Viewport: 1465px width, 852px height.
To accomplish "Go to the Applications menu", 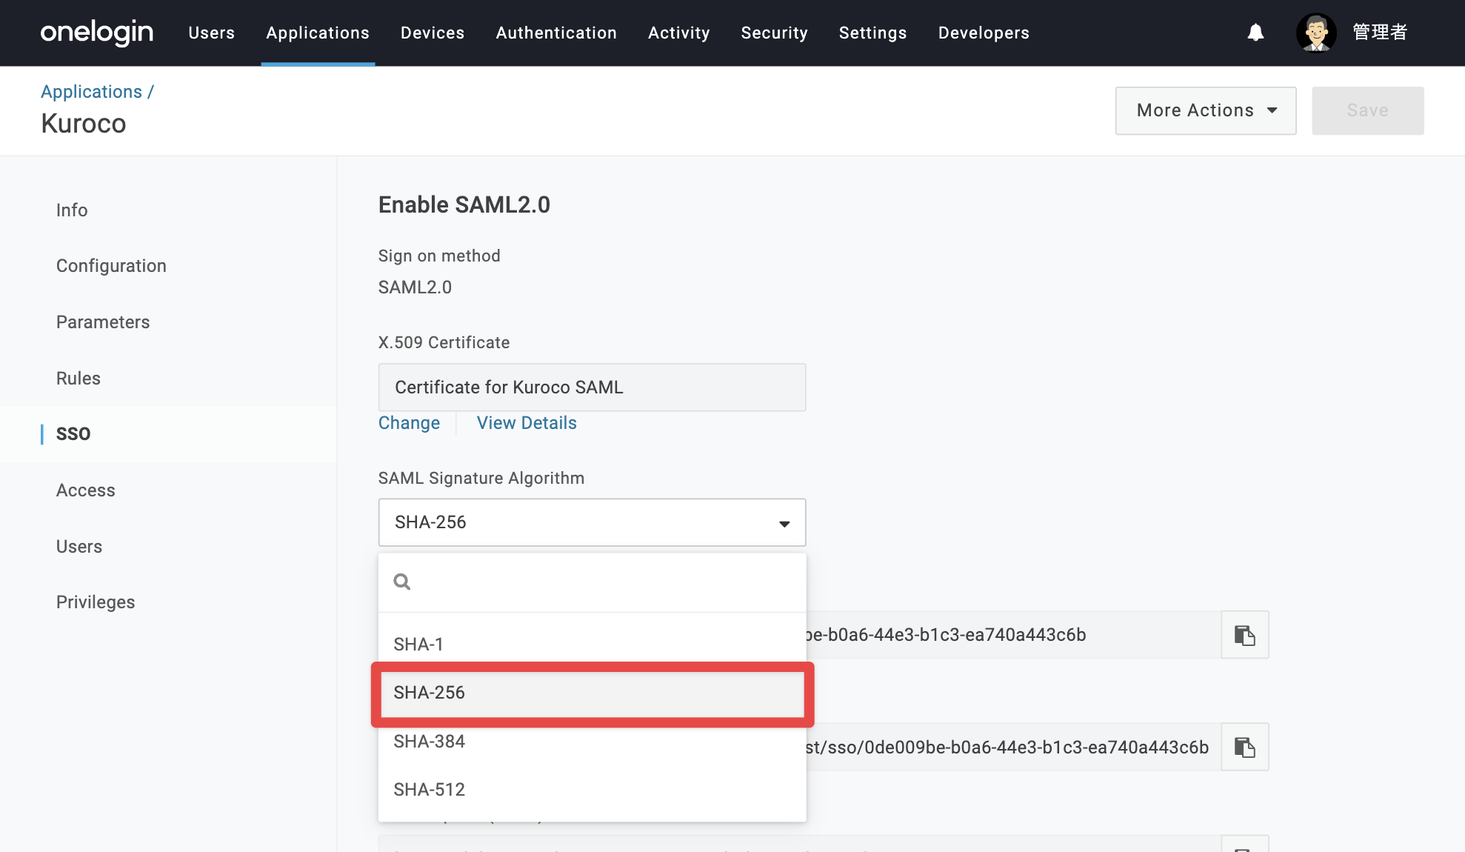I will 318,33.
